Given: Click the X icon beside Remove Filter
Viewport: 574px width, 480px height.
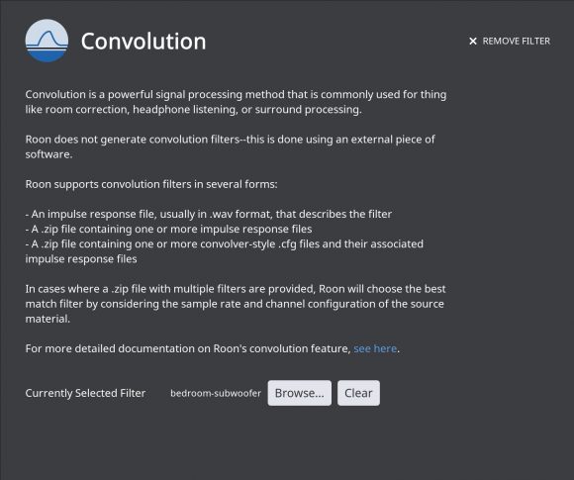Looking at the screenshot, I should tap(473, 42).
